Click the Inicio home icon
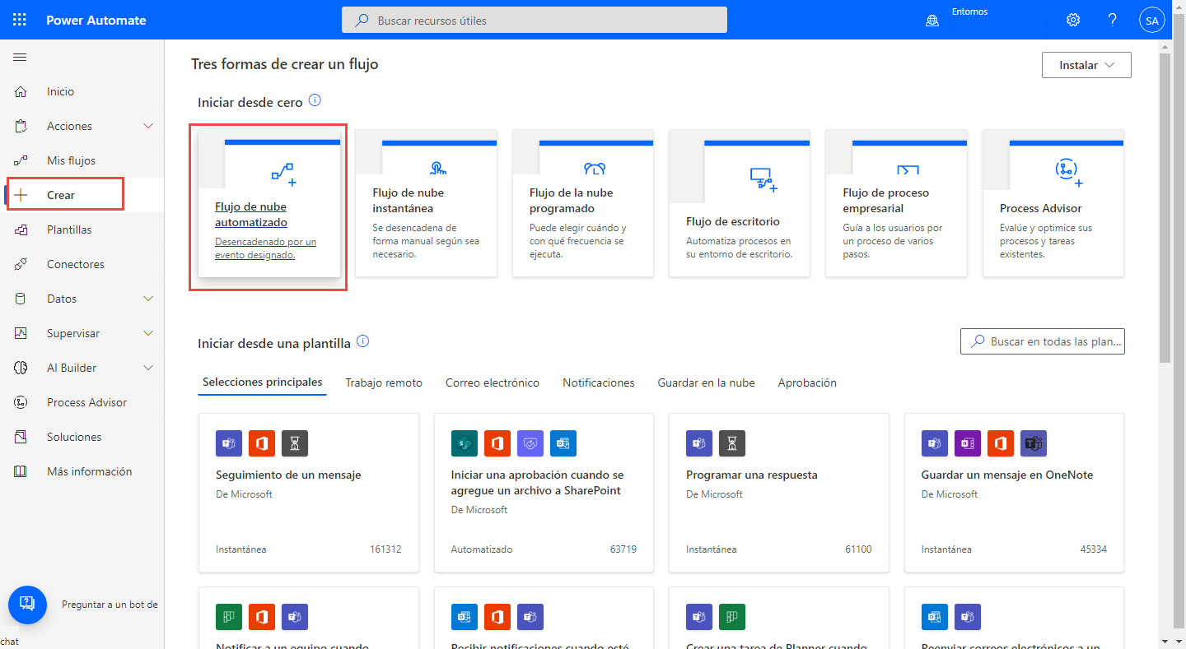1186x649 pixels. tap(21, 91)
